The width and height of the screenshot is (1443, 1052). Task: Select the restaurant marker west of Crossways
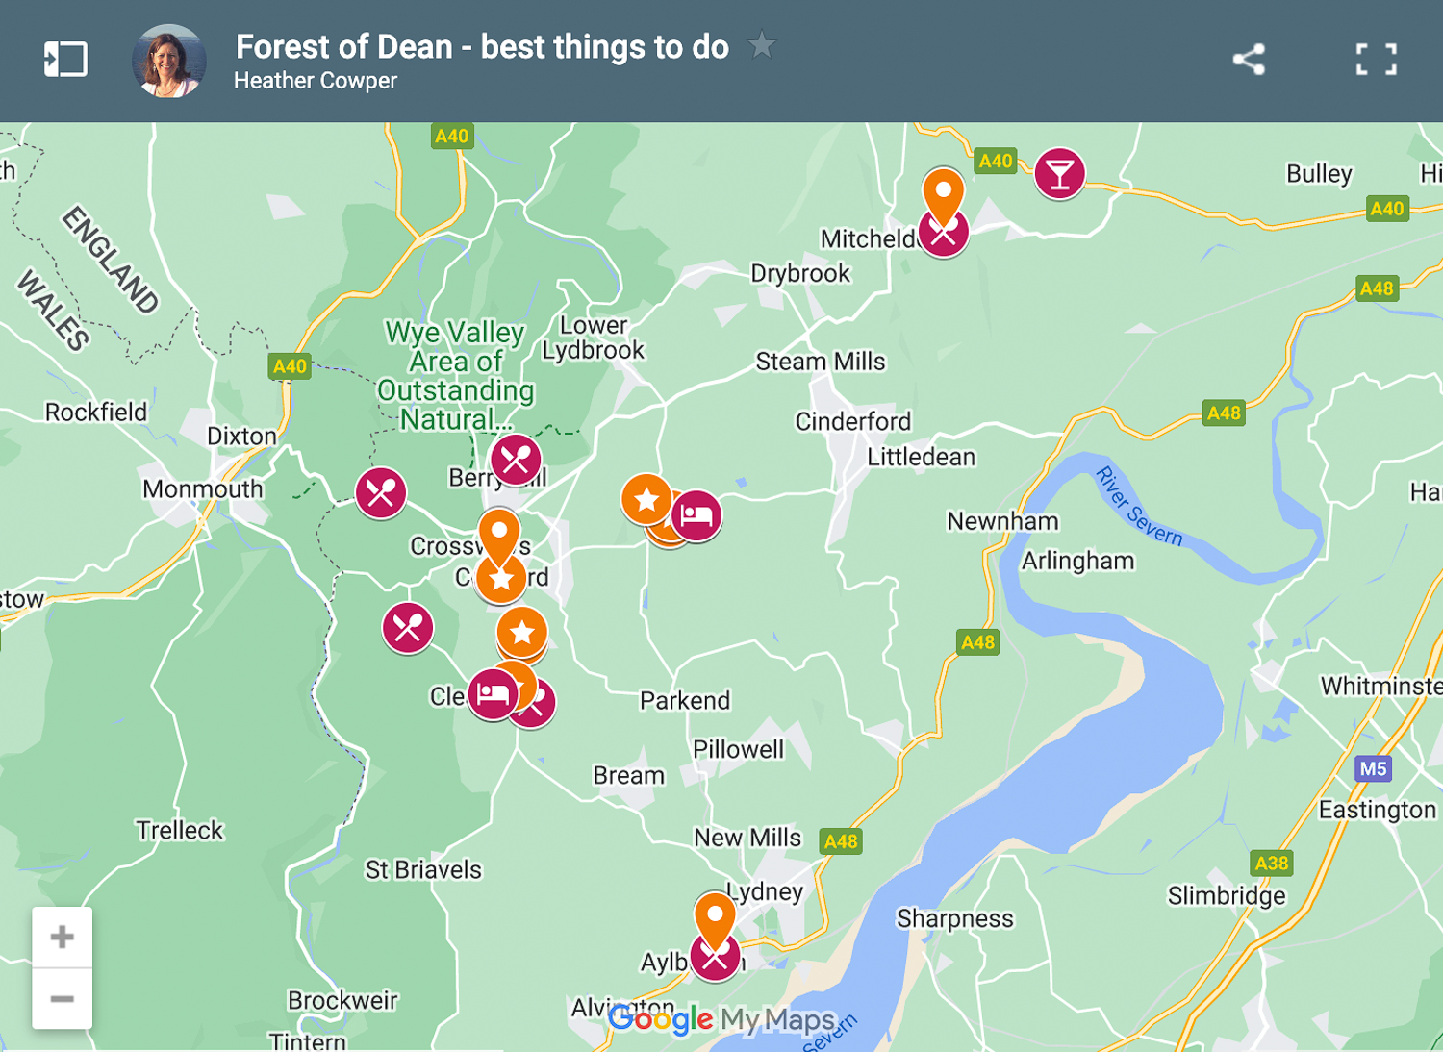coord(381,493)
